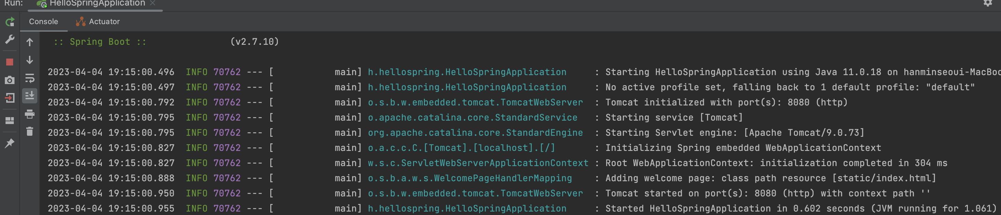Click 'initialization completed in 304 ms' message
1001x215 pixels.
click(854, 163)
